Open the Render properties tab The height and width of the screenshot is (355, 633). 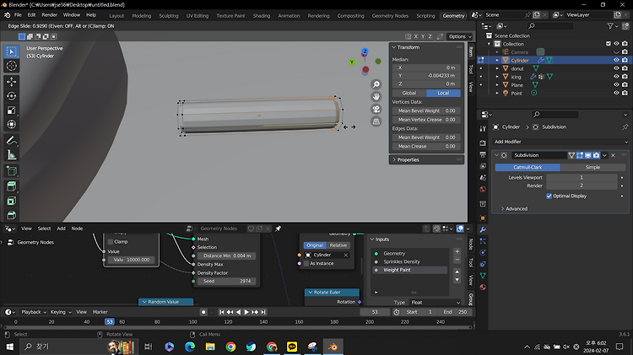(x=483, y=143)
